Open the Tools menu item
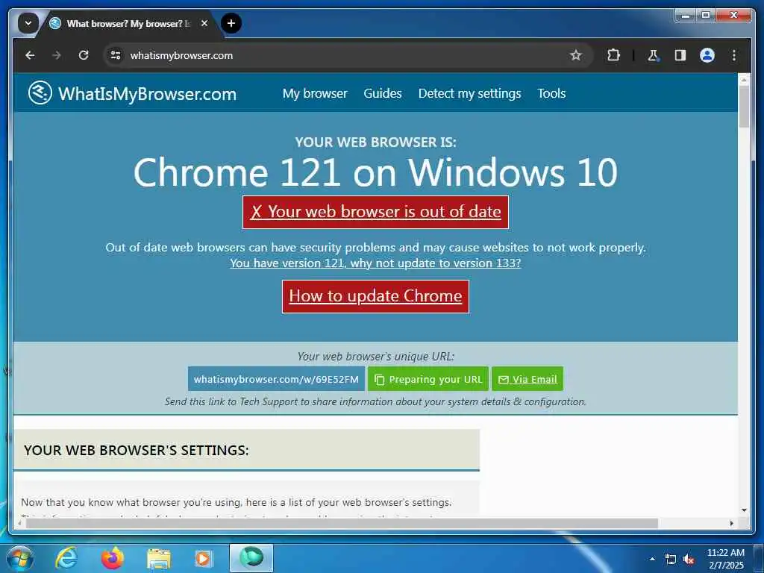 tap(551, 93)
